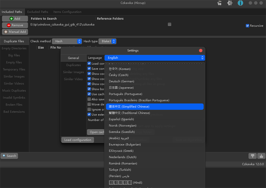Open settings via the gear icon in title bar

[x=230, y=3]
